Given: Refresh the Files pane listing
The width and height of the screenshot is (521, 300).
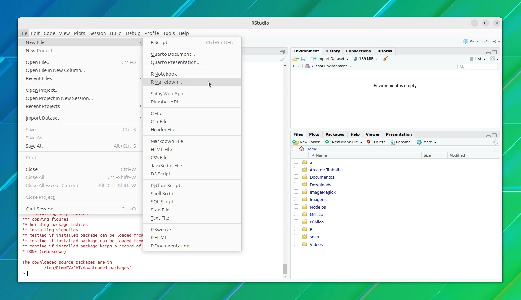Looking at the screenshot, I should click(x=495, y=142).
